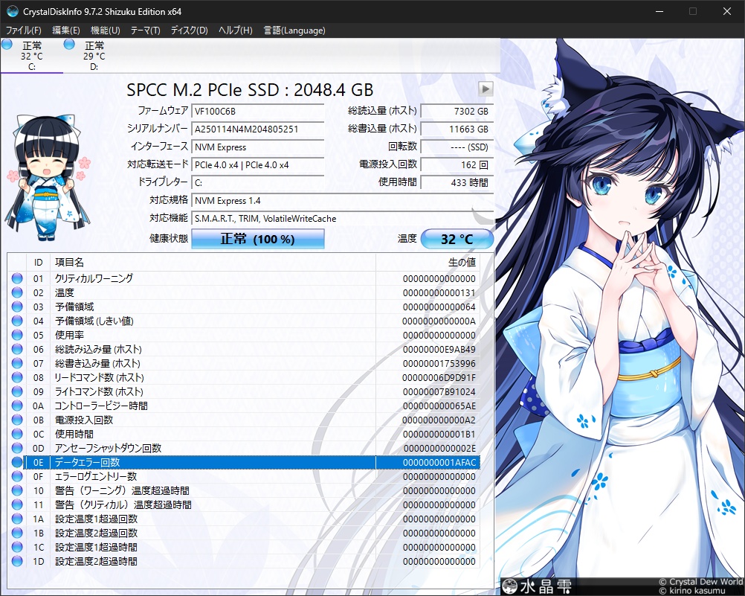The height and width of the screenshot is (596, 745).
Task: Click the status orb for データエラー回数 row
Action: [17, 463]
